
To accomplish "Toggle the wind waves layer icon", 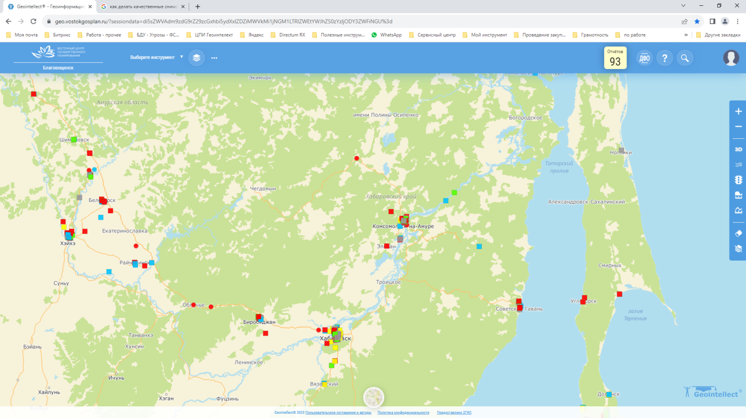I will click(x=738, y=164).
